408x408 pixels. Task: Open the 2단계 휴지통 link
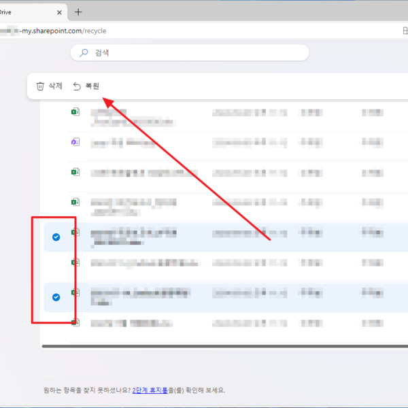tap(153, 390)
